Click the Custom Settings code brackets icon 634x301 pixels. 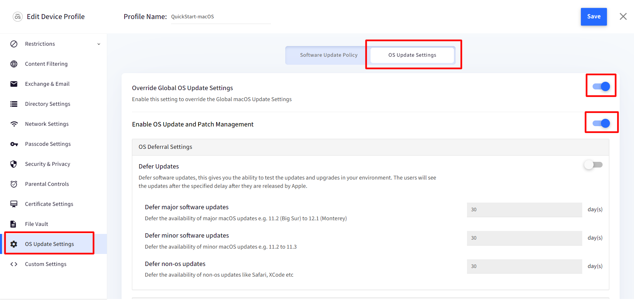coord(14,264)
